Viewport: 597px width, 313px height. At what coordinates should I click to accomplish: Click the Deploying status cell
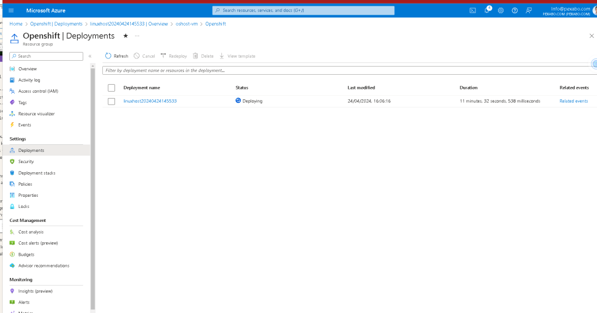(x=249, y=101)
